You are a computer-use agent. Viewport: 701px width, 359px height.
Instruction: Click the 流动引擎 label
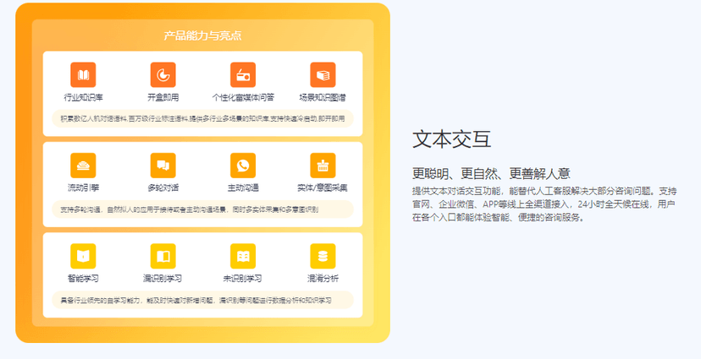tap(83, 188)
